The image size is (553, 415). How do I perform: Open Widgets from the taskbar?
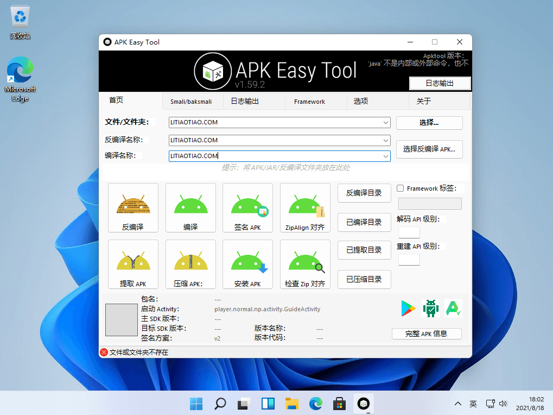tap(268, 404)
